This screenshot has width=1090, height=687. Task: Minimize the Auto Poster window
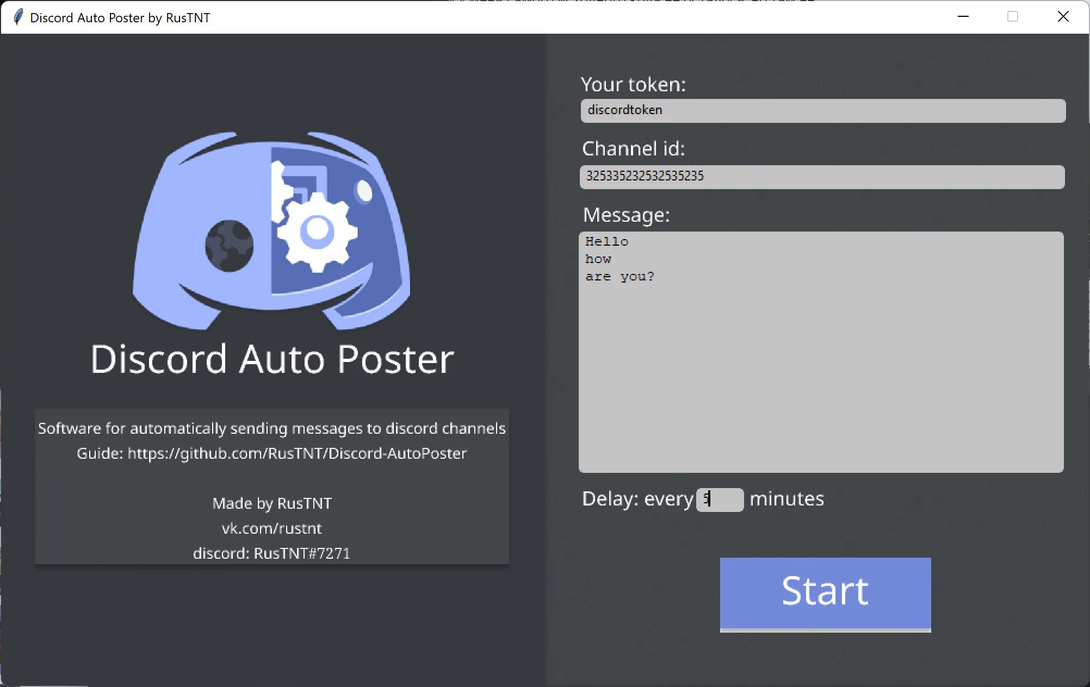[963, 17]
